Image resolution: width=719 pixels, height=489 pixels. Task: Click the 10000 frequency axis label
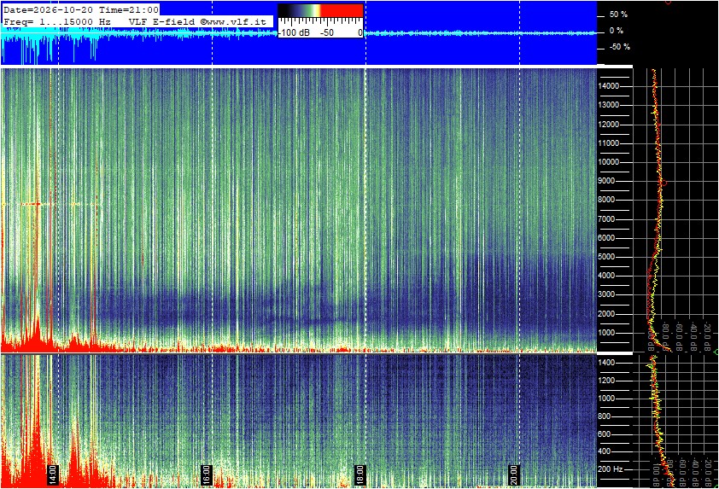pos(609,162)
